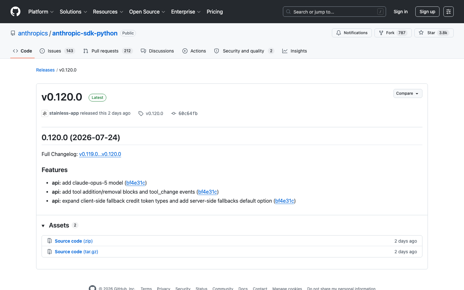The image size is (464, 290).
Task: Click the repository book icon beside anthropics
Action: (13, 33)
